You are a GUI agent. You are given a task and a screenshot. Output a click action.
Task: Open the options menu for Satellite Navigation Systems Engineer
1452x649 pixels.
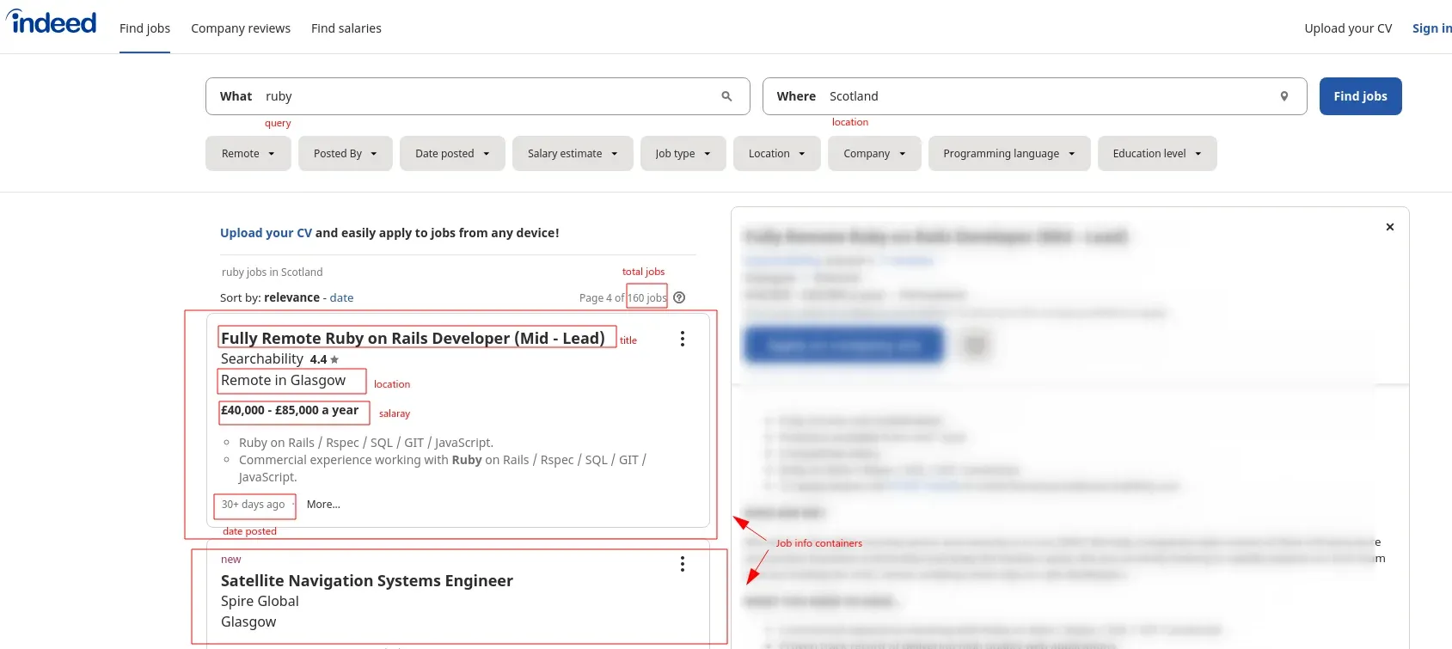coord(683,564)
